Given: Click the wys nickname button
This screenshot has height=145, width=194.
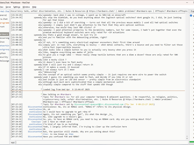Looking at the screenshot, I should click(x=13, y=142).
